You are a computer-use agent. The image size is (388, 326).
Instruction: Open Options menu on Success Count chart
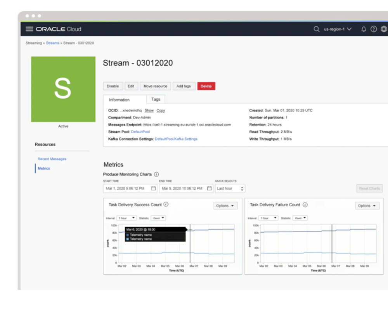(x=225, y=206)
